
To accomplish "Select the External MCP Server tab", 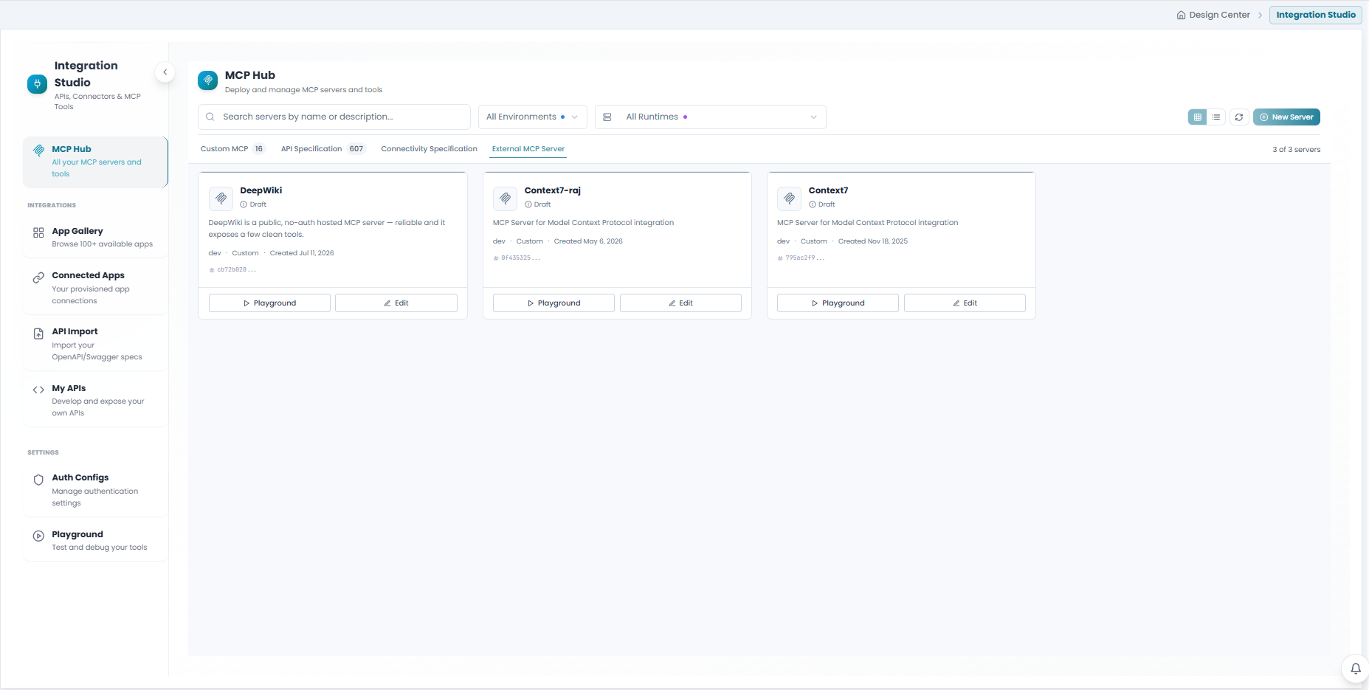I will point(528,149).
